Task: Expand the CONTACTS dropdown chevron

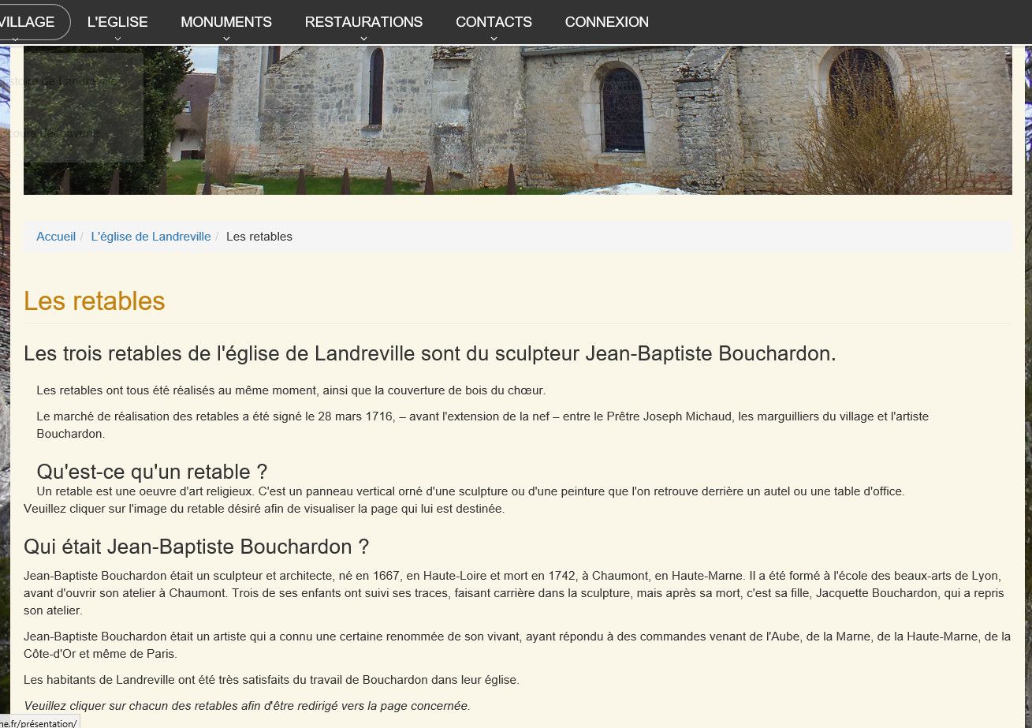Action: click(x=494, y=35)
